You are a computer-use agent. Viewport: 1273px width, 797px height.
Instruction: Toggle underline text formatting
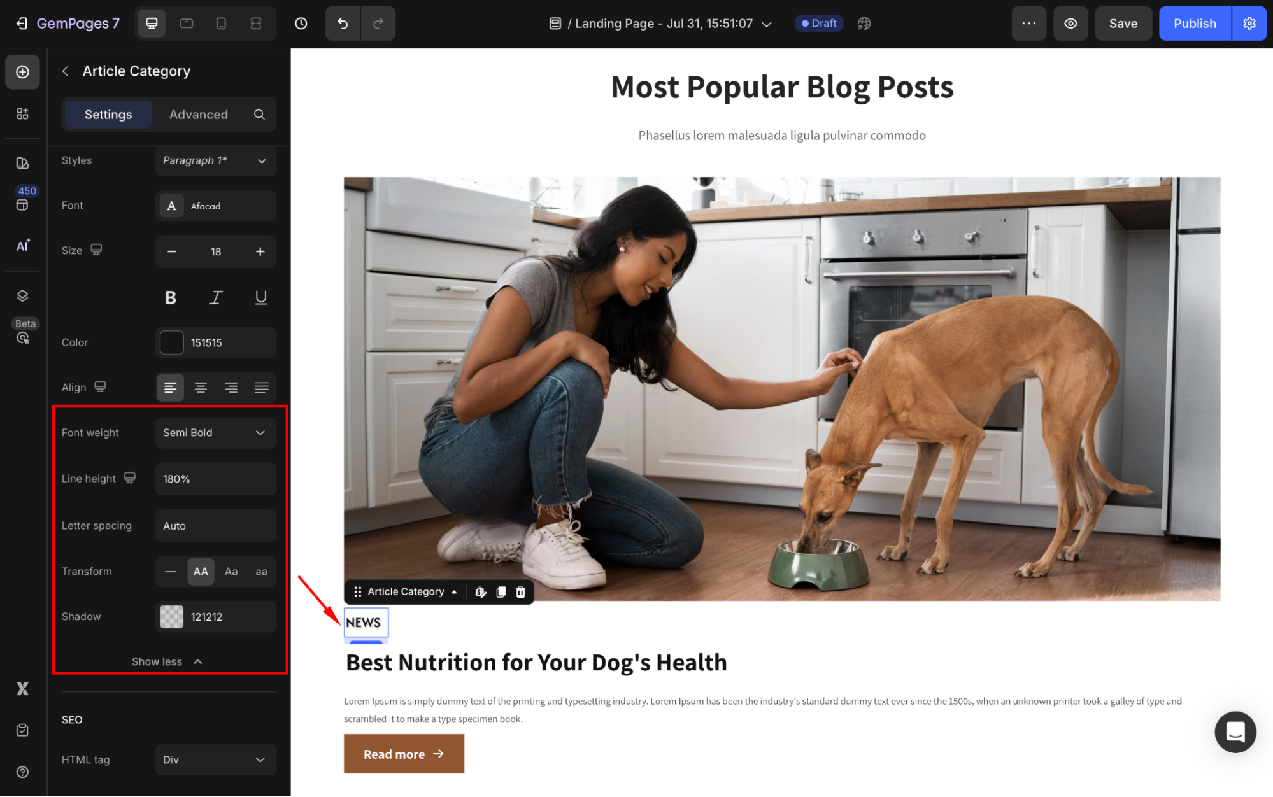tap(260, 297)
